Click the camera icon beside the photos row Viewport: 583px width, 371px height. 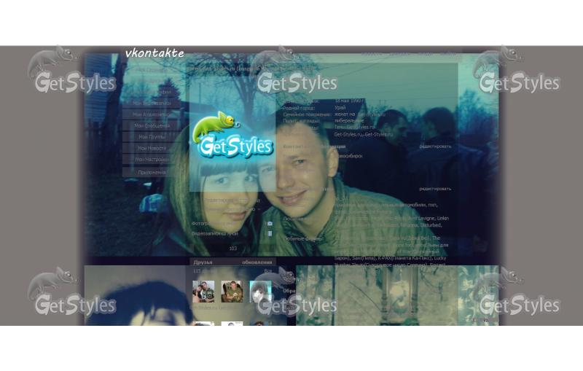pos(270,224)
